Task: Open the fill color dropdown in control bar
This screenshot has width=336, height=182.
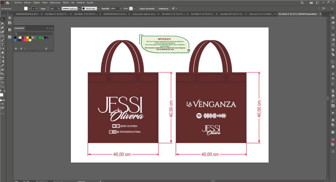Action: pos(29,9)
